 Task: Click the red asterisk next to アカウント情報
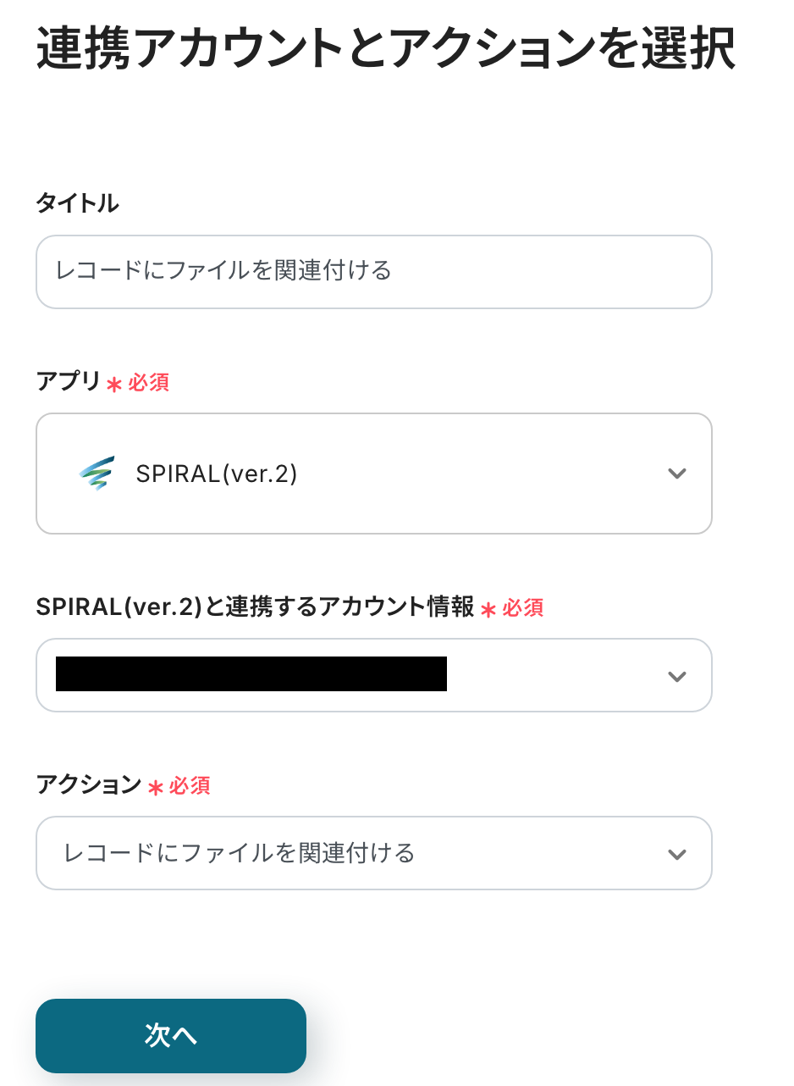(488, 609)
